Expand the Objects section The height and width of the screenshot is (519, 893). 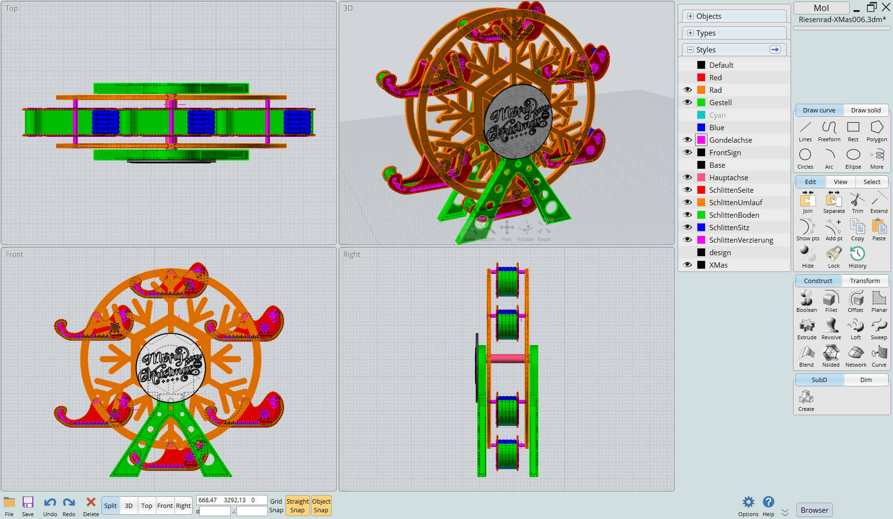(690, 16)
